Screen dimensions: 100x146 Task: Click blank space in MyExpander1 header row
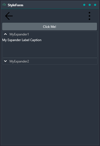[x=63, y=34]
